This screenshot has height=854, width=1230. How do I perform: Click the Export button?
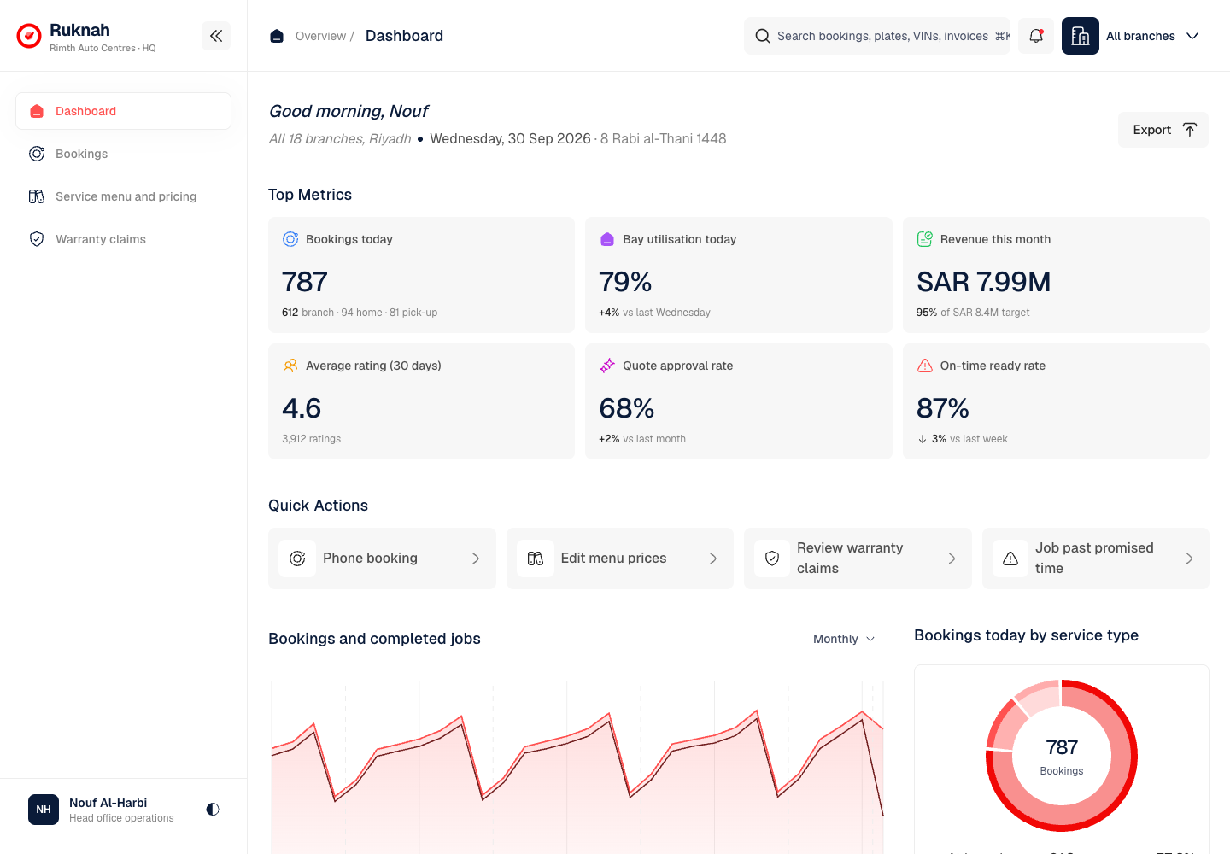[x=1163, y=130]
